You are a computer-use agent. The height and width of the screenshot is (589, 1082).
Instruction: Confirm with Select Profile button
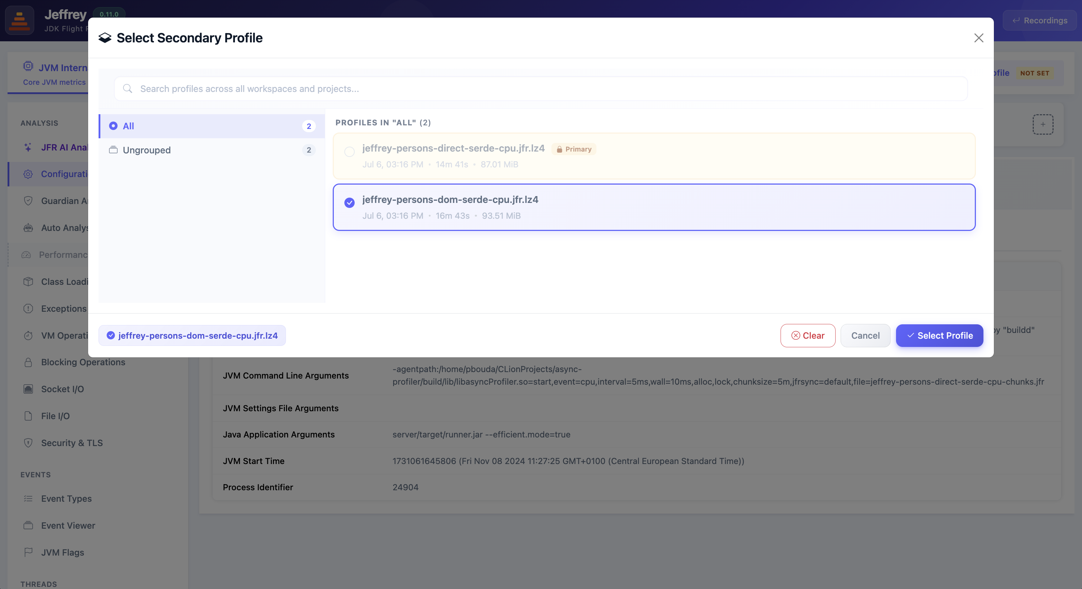click(939, 335)
